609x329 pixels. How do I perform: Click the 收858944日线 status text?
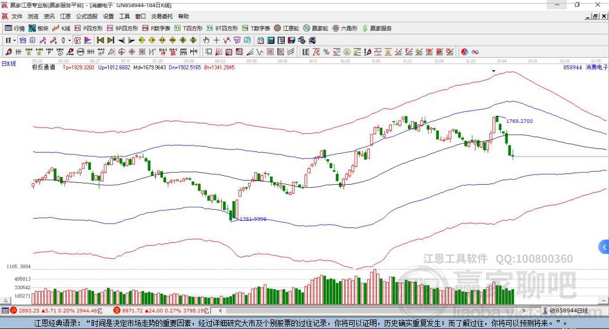coord(569,311)
